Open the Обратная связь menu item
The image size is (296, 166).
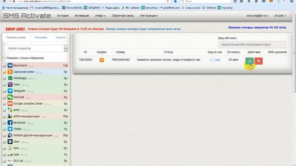pyautogui.click(x=123, y=16)
